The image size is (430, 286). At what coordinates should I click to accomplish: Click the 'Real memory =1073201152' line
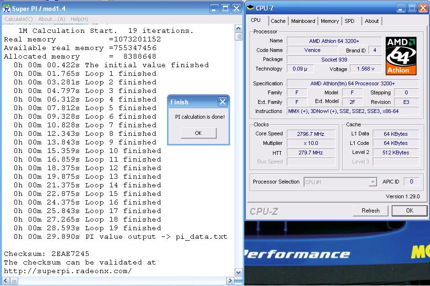click(x=82, y=39)
